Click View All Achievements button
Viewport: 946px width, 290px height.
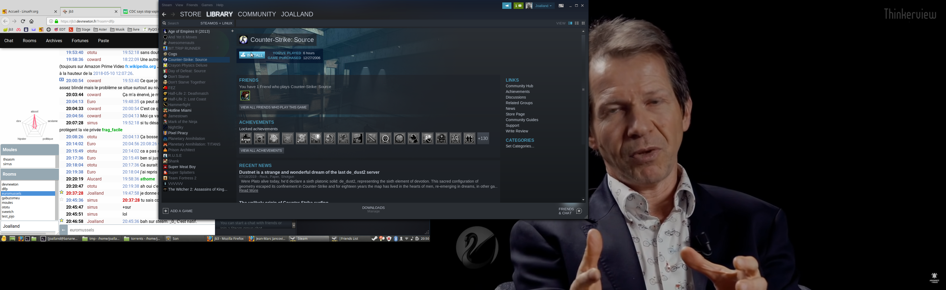click(261, 151)
